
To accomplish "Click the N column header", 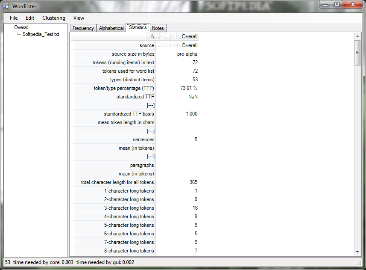I will pos(113,36).
